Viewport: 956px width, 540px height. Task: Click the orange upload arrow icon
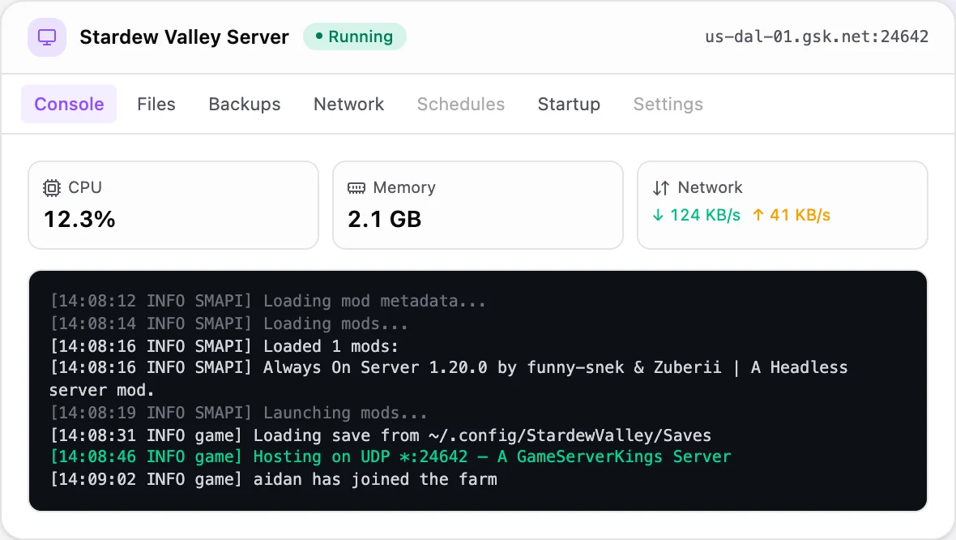pos(758,215)
